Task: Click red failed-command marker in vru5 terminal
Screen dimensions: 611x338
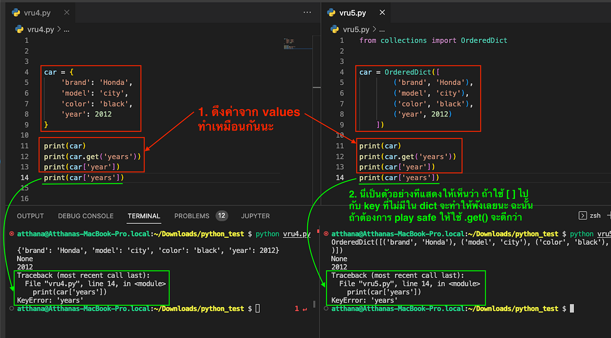Action: (326, 234)
